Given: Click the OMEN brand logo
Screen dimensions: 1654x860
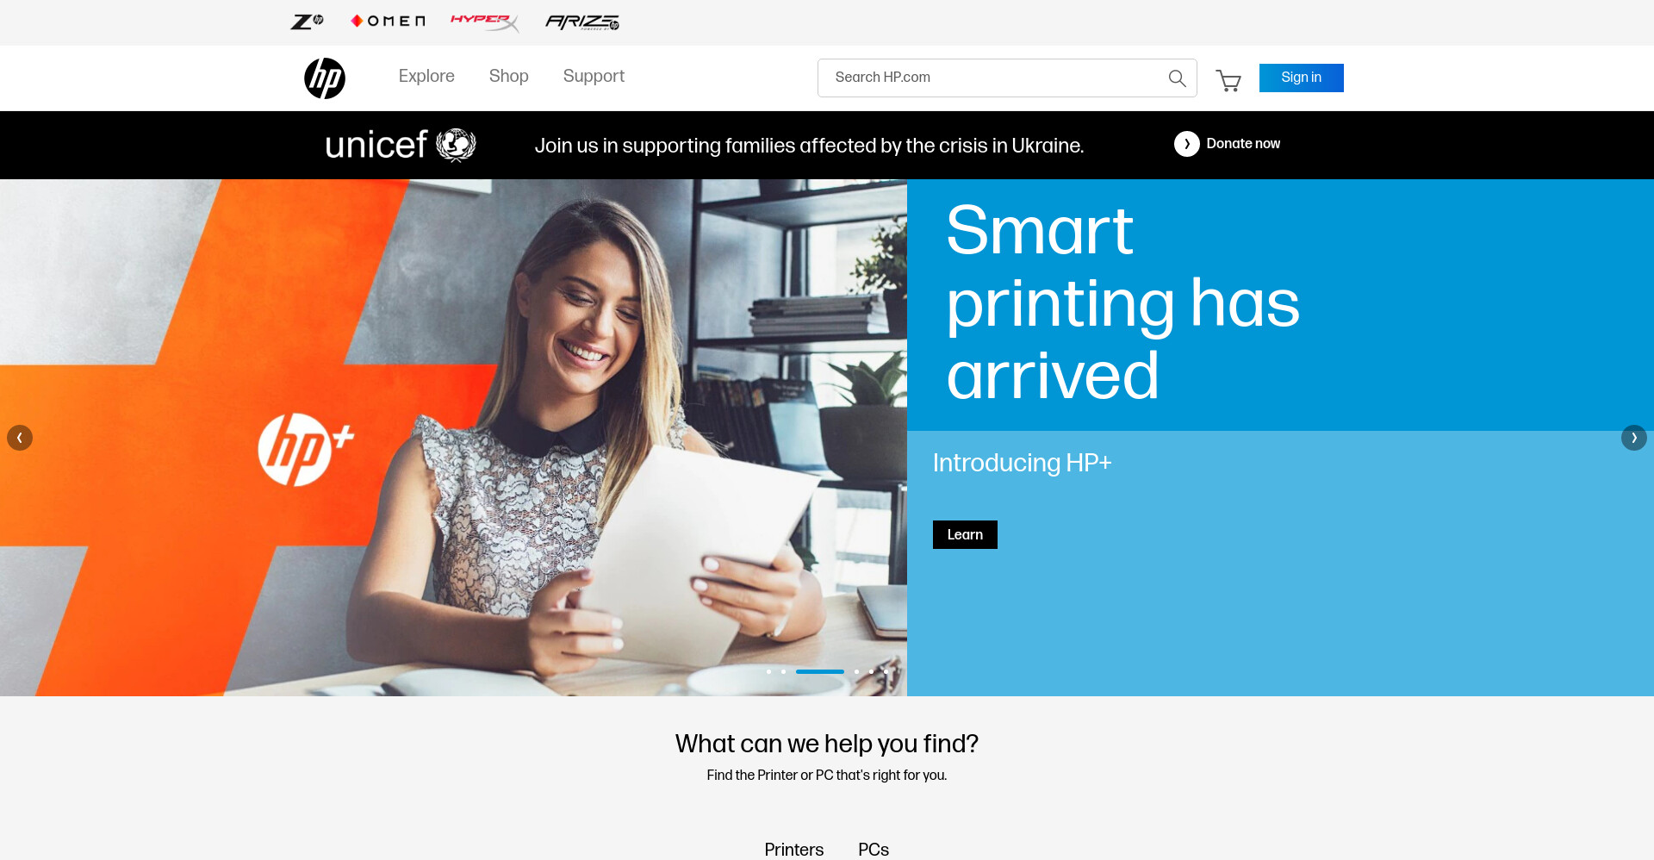Looking at the screenshot, I should pyautogui.click(x=388, y=22).
